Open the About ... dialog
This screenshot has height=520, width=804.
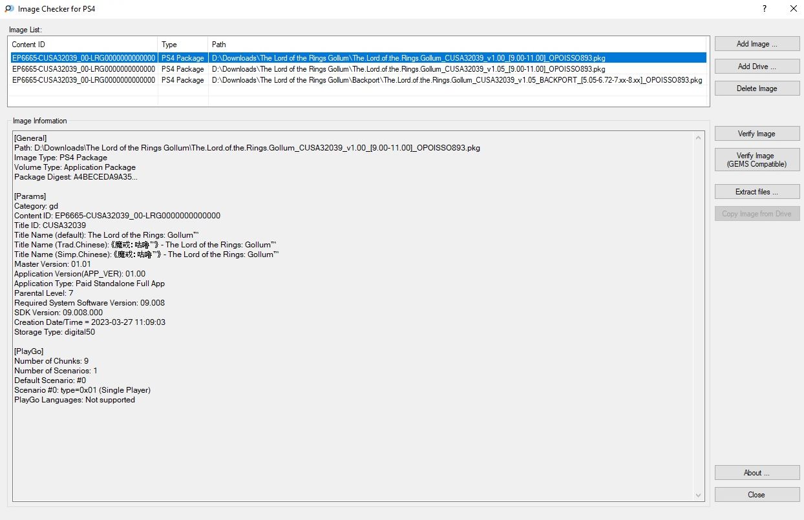[x=757, y=473]
